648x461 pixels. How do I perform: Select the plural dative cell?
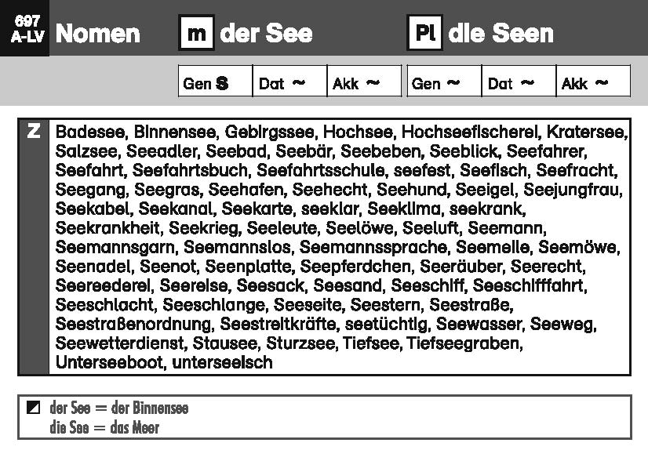pos(519,82)
